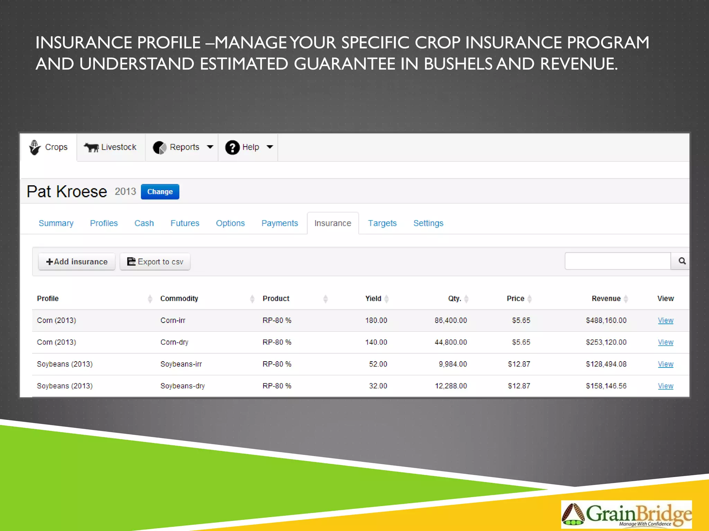The image size is (709, 531).
Task: Expand the Reports dropdown arrow
Action: (x=210, y=147)
